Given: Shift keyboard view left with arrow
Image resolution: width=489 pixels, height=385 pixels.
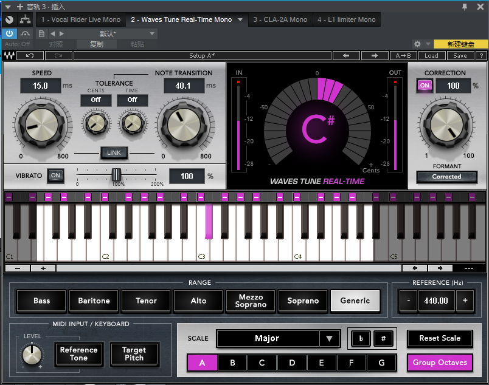Looking at the screenshot, I should point(415,268).
